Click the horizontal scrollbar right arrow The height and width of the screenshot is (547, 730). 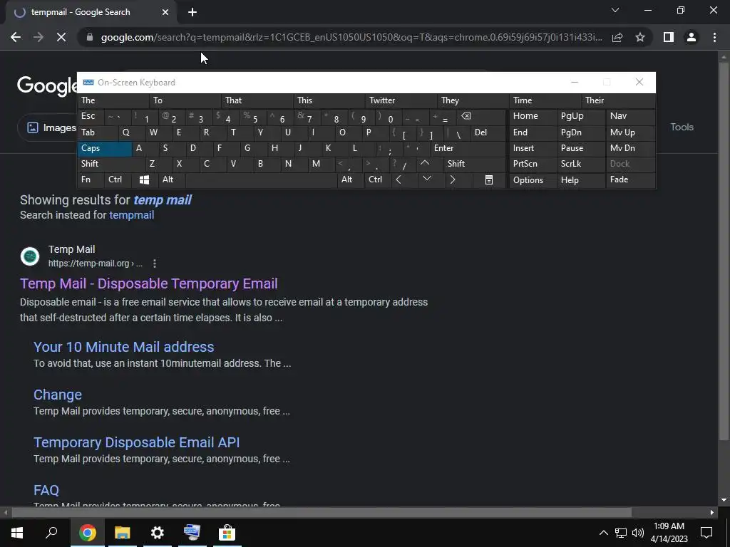(x=712, y=512)
